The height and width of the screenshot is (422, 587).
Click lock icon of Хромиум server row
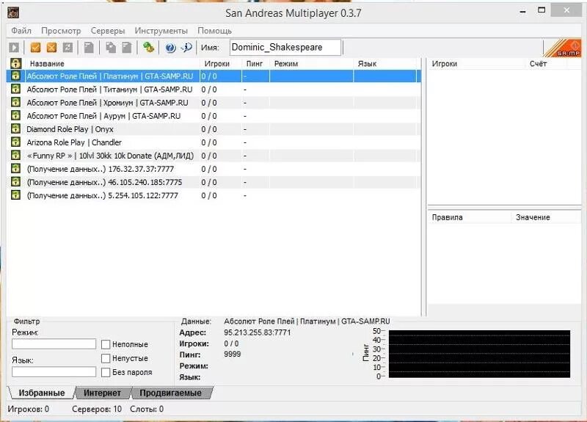[15, 102]
